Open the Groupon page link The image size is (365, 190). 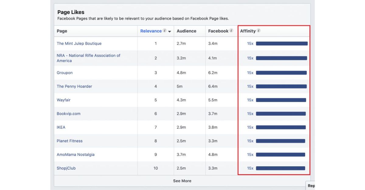(64, 73)
